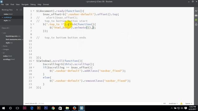The width and height of the screenshot is (198, 111).
Task: Open Task View on taskbar
Action: click(17, 108)
